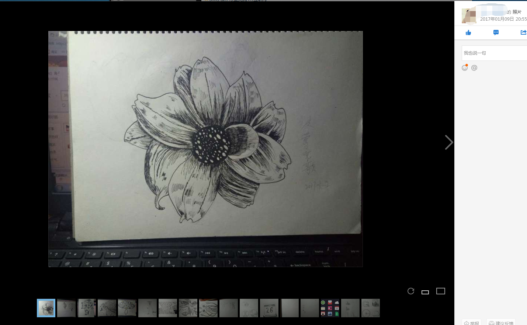Click the large rectangle fullscreen icon
This screenshot has height=325, width=527.
pos(441,291)
